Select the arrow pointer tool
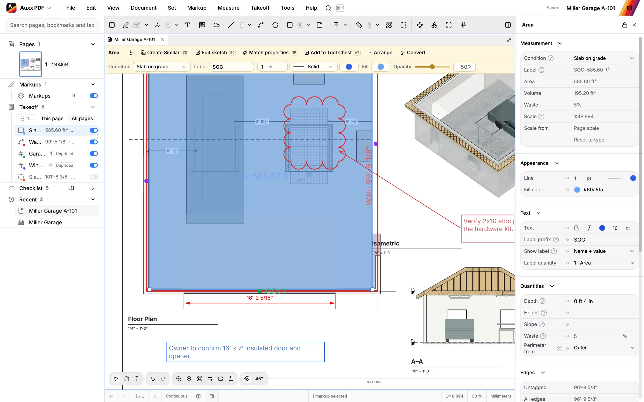The image size is (644, 402). coord(116,379)
